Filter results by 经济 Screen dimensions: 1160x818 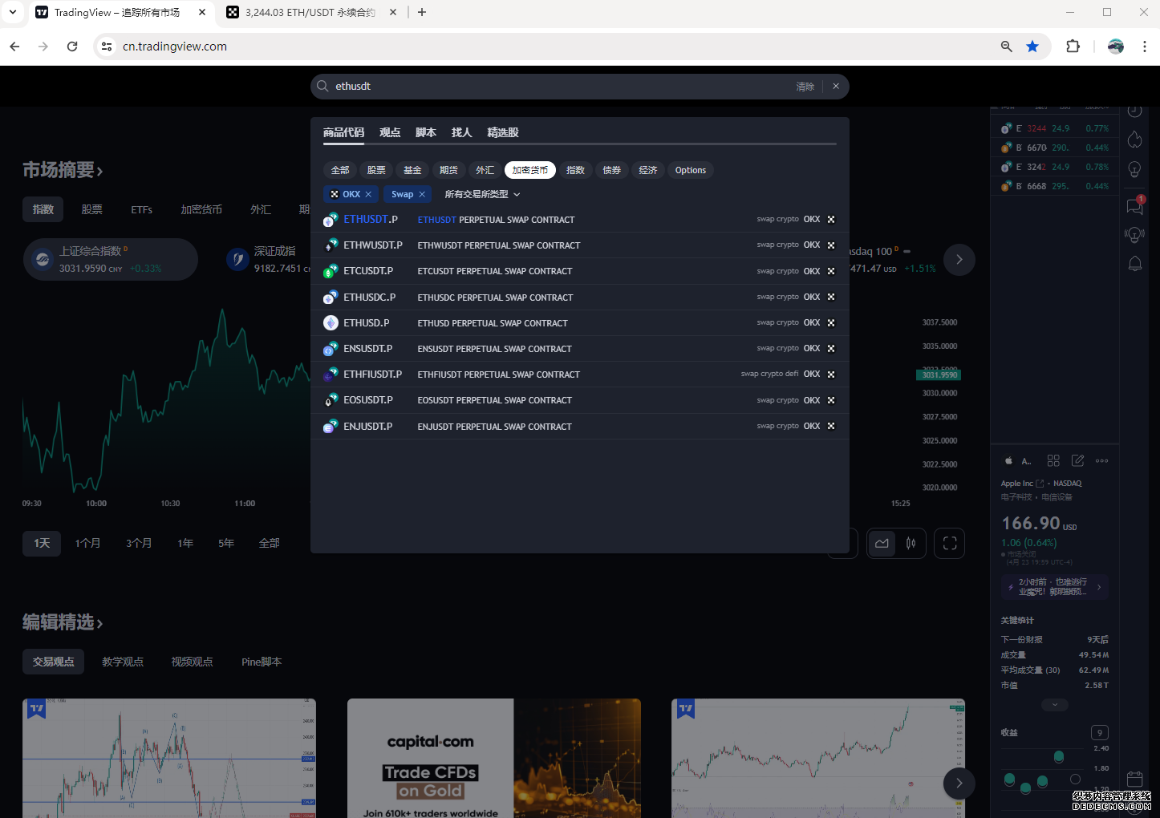point(647,170)
